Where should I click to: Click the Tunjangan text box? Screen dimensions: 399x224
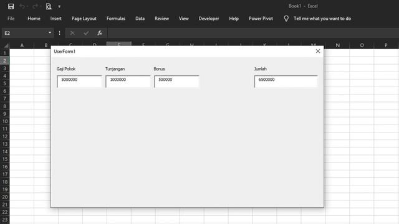click(x=128, y=82)
